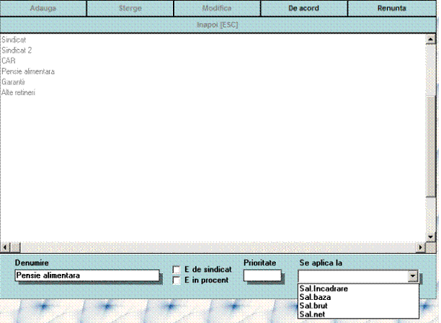Click the Renunta button
The width and height of the screenshot is (441, 323).
[391, 9]
